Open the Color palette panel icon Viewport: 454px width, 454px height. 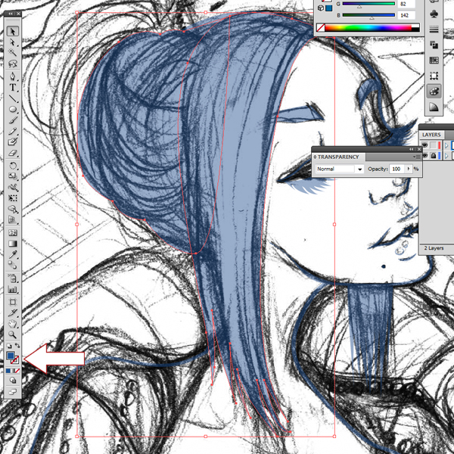[434, 92]
